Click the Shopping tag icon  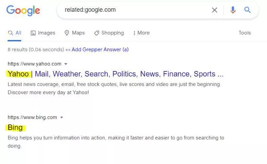[x=96, y=33]
